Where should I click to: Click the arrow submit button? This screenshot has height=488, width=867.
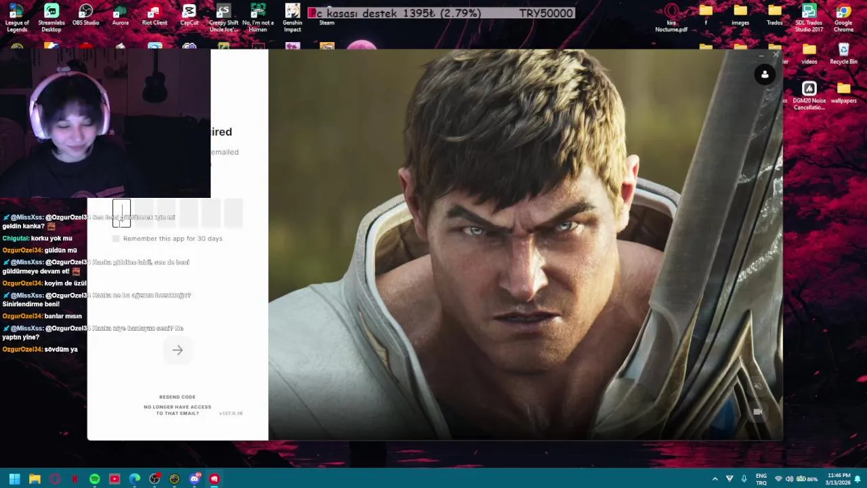177,350
